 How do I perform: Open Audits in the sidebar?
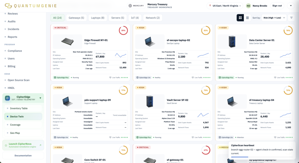coord(11,22)
